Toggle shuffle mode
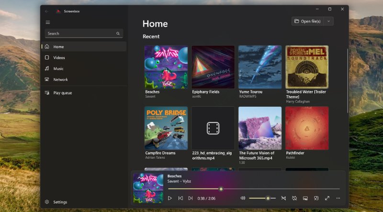 coord(283,198)
